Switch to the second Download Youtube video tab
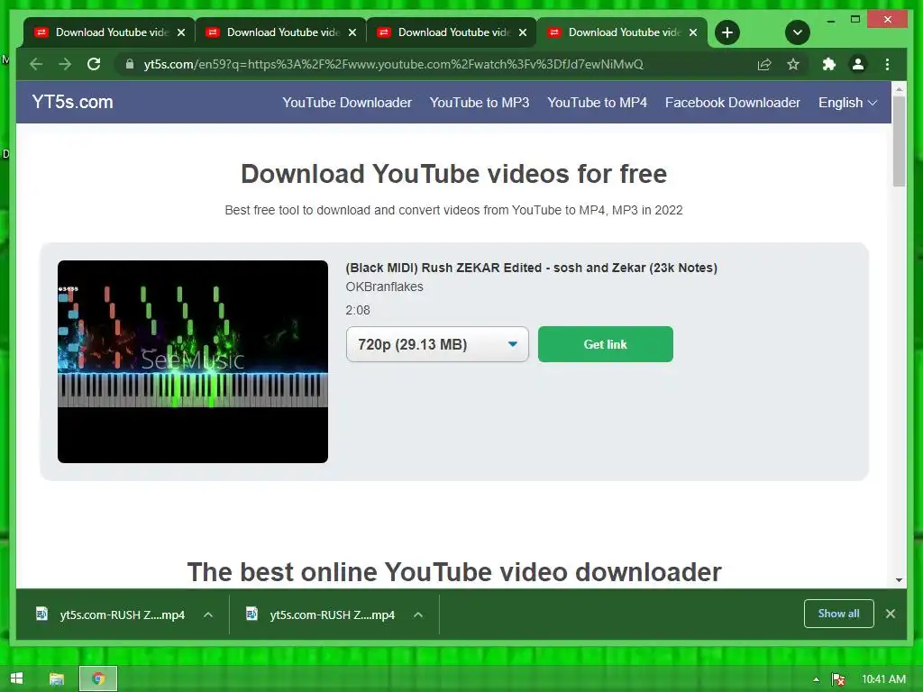The height and width of the screenshot is (692, 923). coord(280,32)
